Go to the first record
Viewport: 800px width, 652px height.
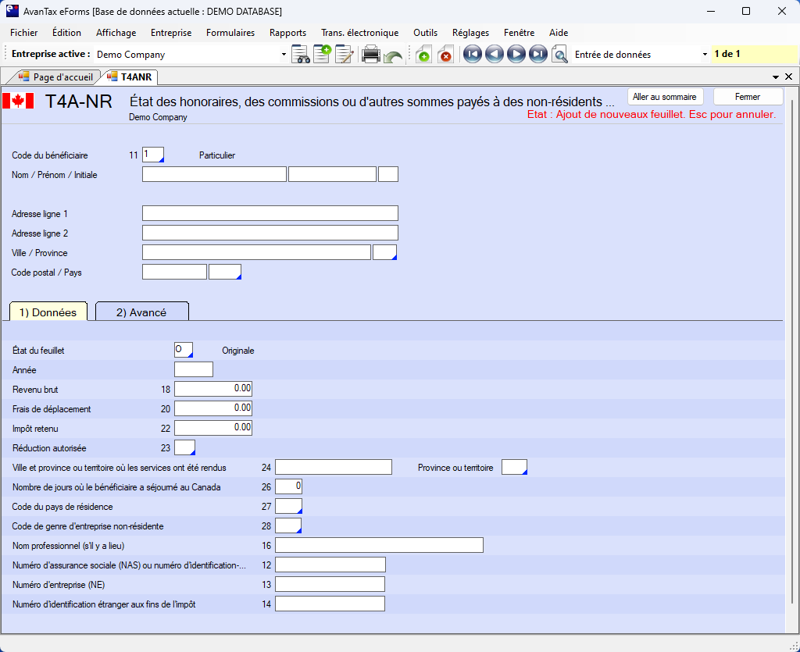(x=472, y=55)
